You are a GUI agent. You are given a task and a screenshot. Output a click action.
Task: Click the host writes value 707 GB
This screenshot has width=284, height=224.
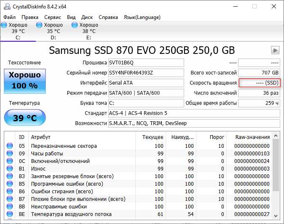coord(259,73)
